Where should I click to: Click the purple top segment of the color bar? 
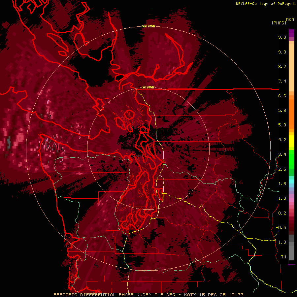tap(291, 33)
